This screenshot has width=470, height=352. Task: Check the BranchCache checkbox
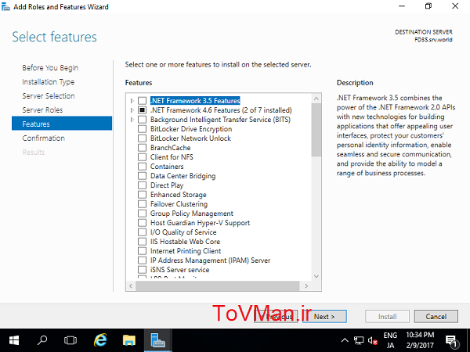click(142, 148)
